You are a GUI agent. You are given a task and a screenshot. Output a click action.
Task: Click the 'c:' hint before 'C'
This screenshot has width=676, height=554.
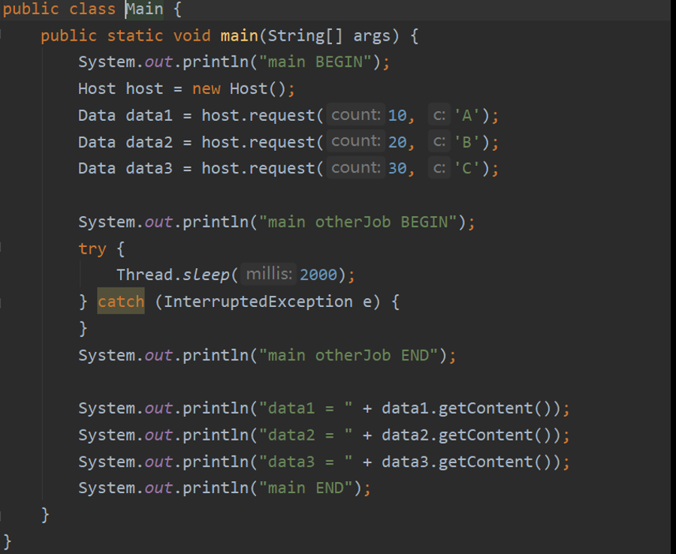coord(439,167)
